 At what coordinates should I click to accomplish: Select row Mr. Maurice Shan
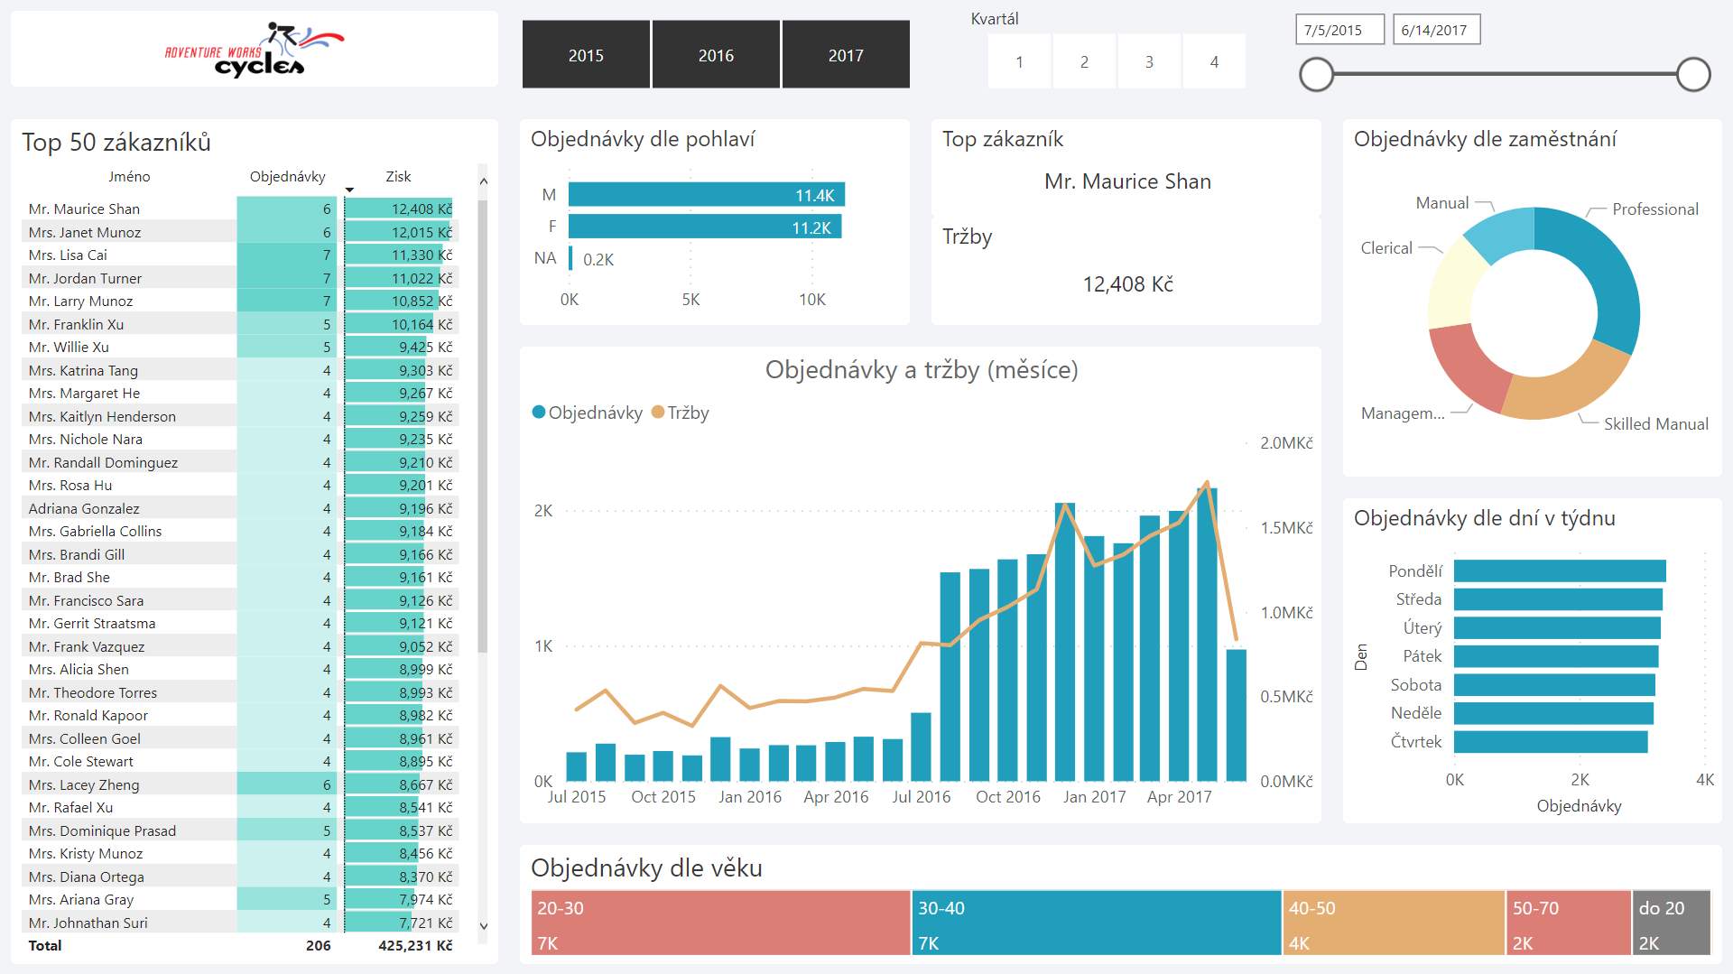click(x=240, y=209)
